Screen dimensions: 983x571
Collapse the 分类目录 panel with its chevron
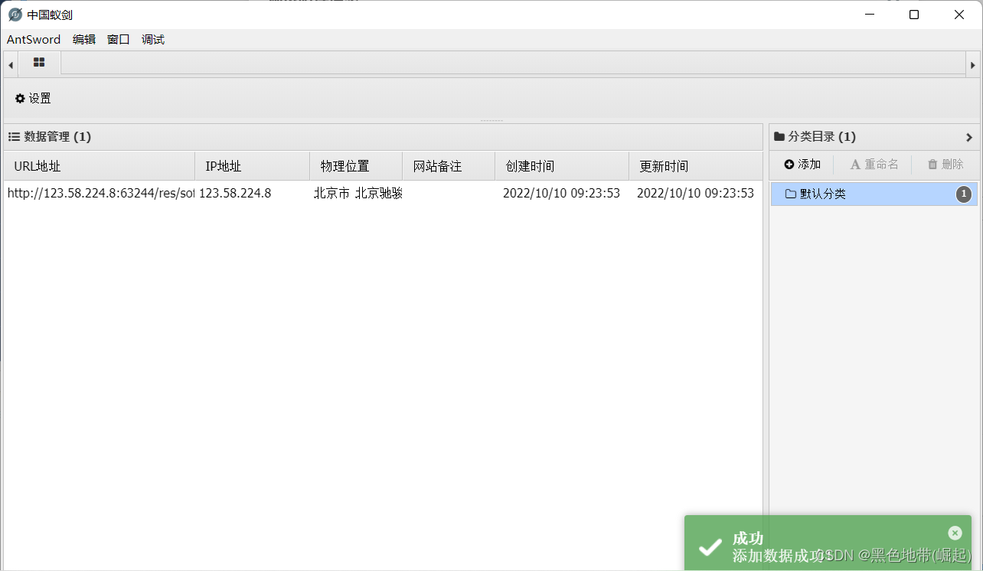tap(969, 136)
